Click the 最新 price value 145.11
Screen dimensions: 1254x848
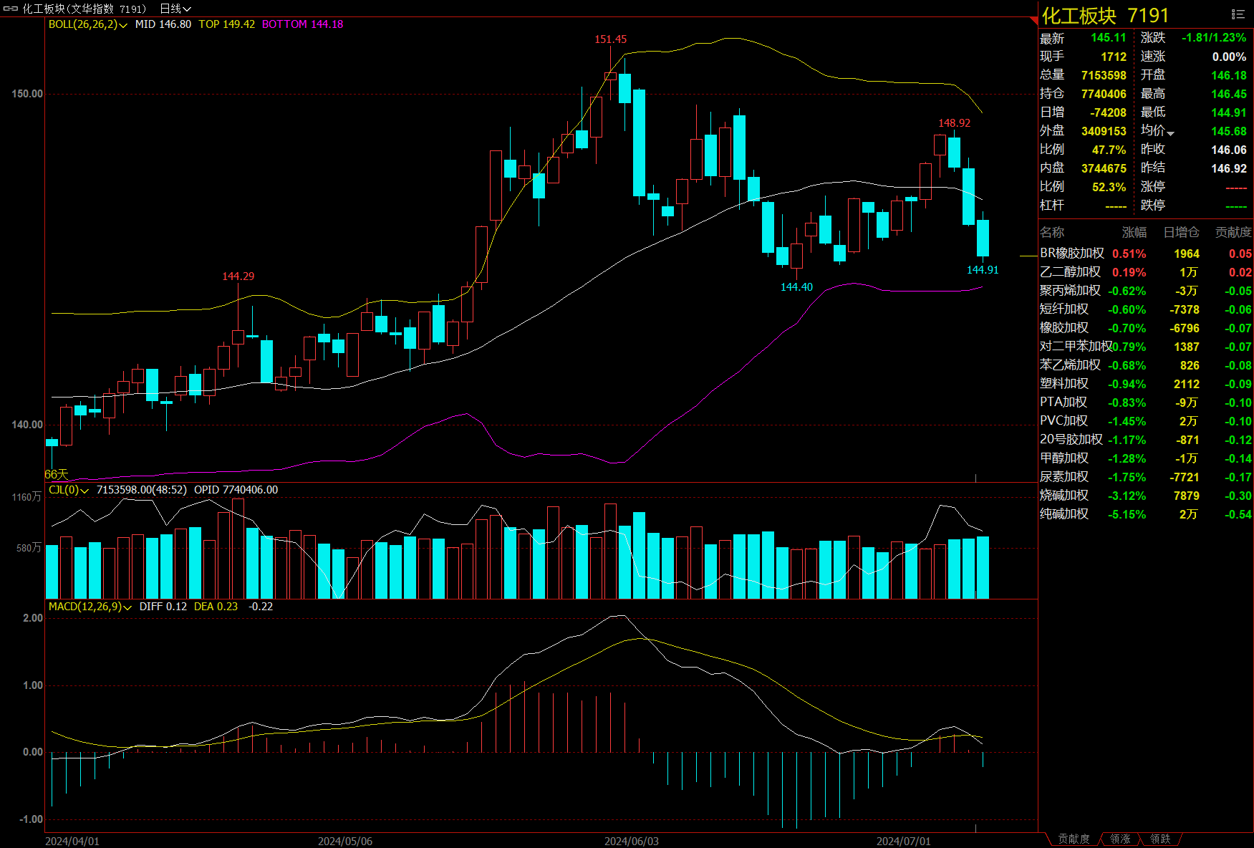pyautogui.click(x=1109, y=38)
